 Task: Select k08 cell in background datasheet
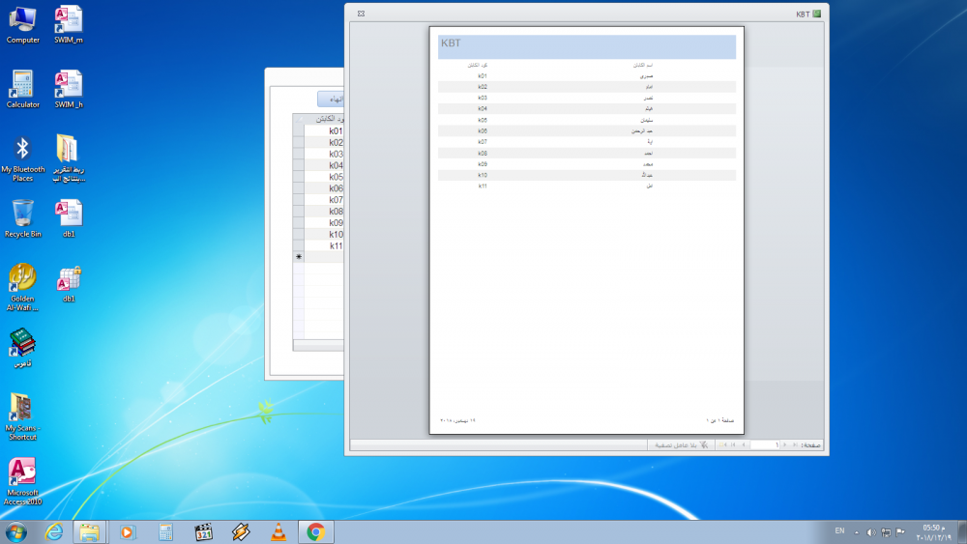click(324, 212)
